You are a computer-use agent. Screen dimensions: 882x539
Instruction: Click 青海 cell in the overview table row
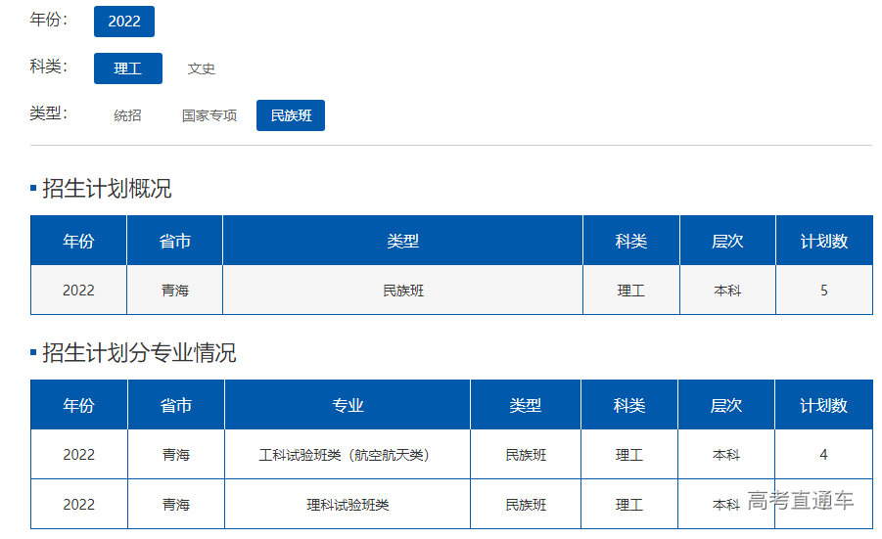pyautogui.click(x=174, y=291)
